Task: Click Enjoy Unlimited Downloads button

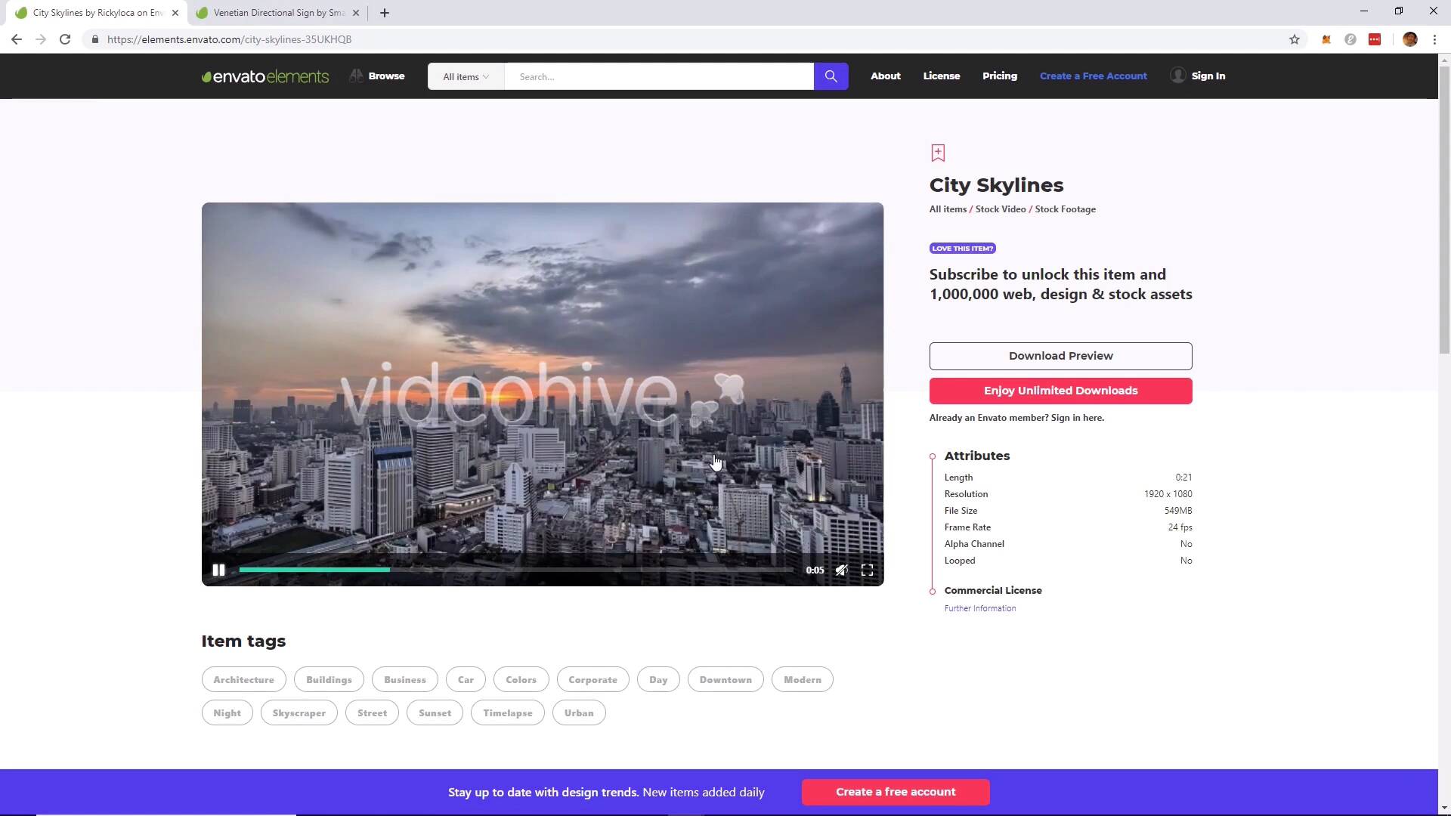Action: click(1060, 391)
